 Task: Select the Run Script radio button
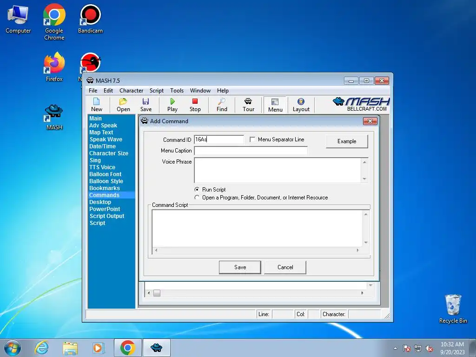pyautogui.click(x=197, y=189)
